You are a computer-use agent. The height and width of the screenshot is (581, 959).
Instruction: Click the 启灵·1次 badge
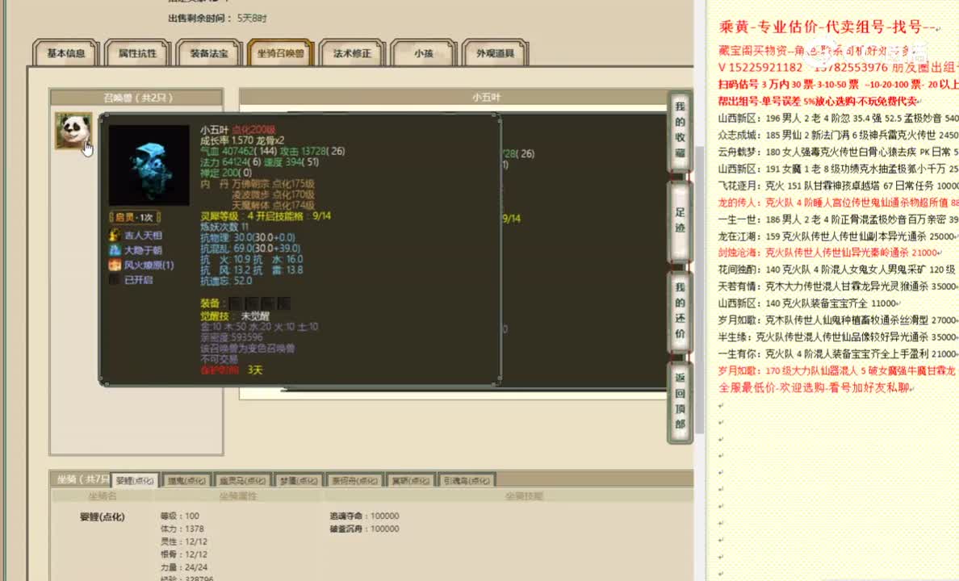(x=135, y=217)
